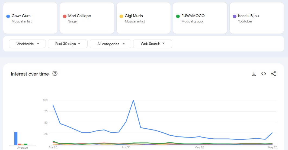The image size is (288, 150).
Task: Click the purple dot beside Koseki Bijou
Action: click(235, 16)
